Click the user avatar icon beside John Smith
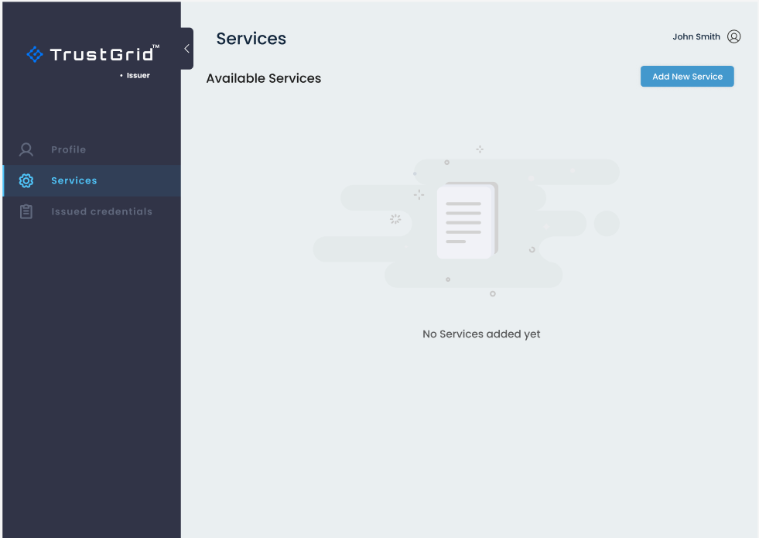 click(734, 36)
